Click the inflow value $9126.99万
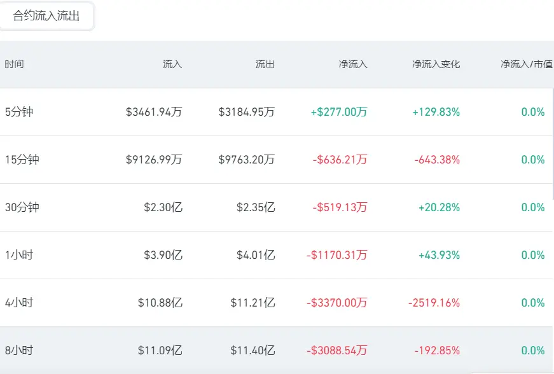This screenshot has height=374, width=554. pyautogui.click(x=154, y=160)
